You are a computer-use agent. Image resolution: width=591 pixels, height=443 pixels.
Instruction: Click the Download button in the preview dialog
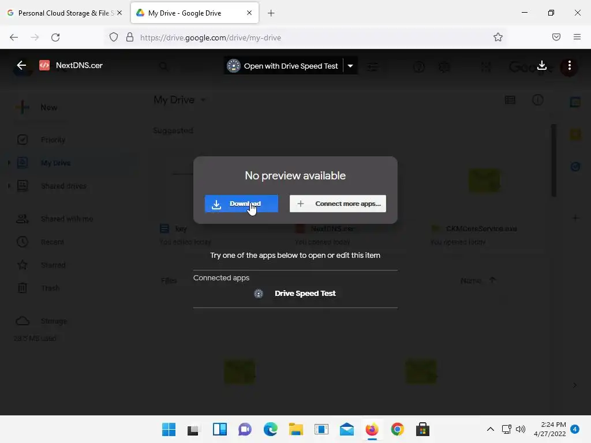[241, 204]
